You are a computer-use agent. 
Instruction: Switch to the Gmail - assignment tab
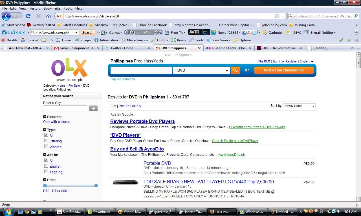(77, 48)
